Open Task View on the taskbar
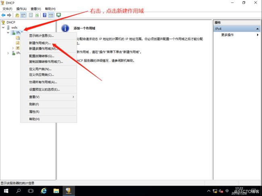The width and height of the screenshot is (262, 196). (x=31, y=191)
